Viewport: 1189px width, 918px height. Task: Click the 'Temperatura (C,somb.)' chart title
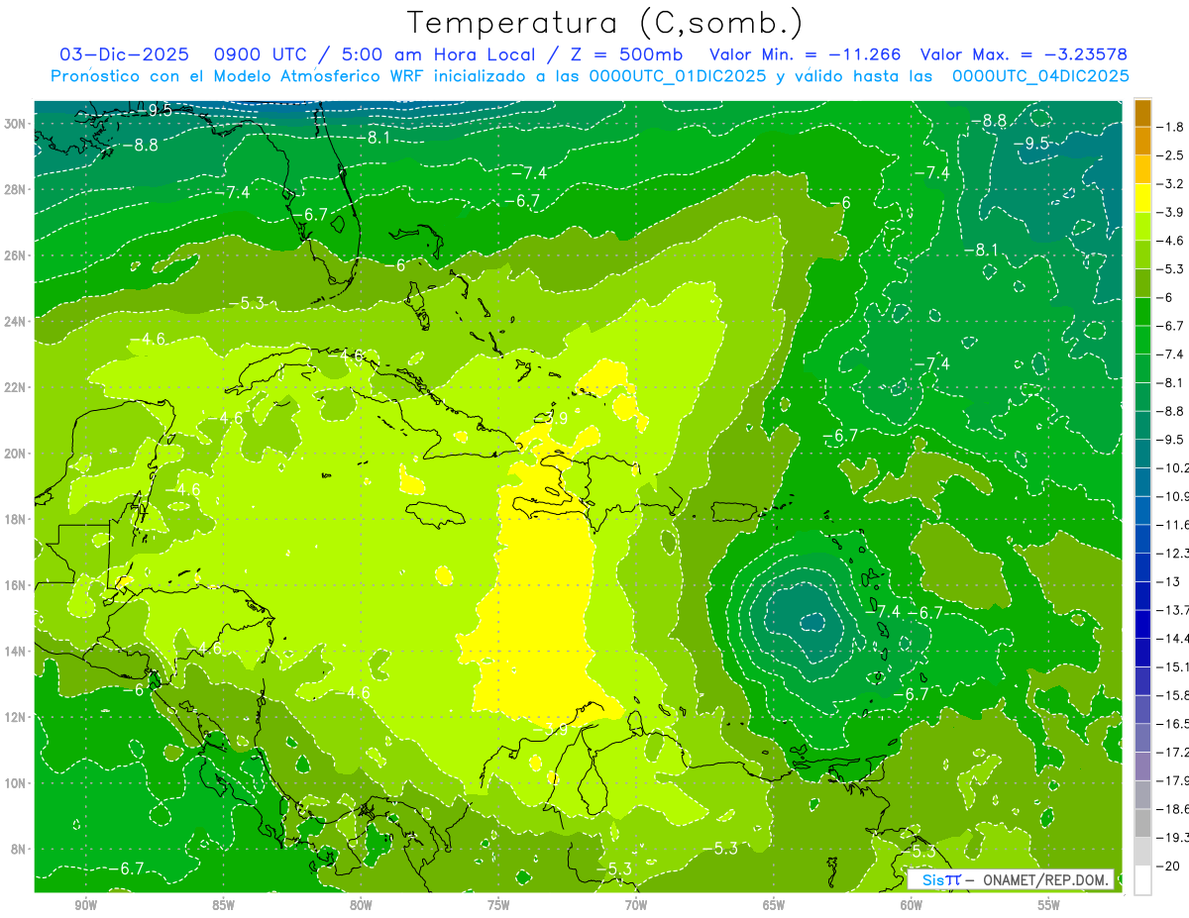pyautogui.click(x=606, y=23)
